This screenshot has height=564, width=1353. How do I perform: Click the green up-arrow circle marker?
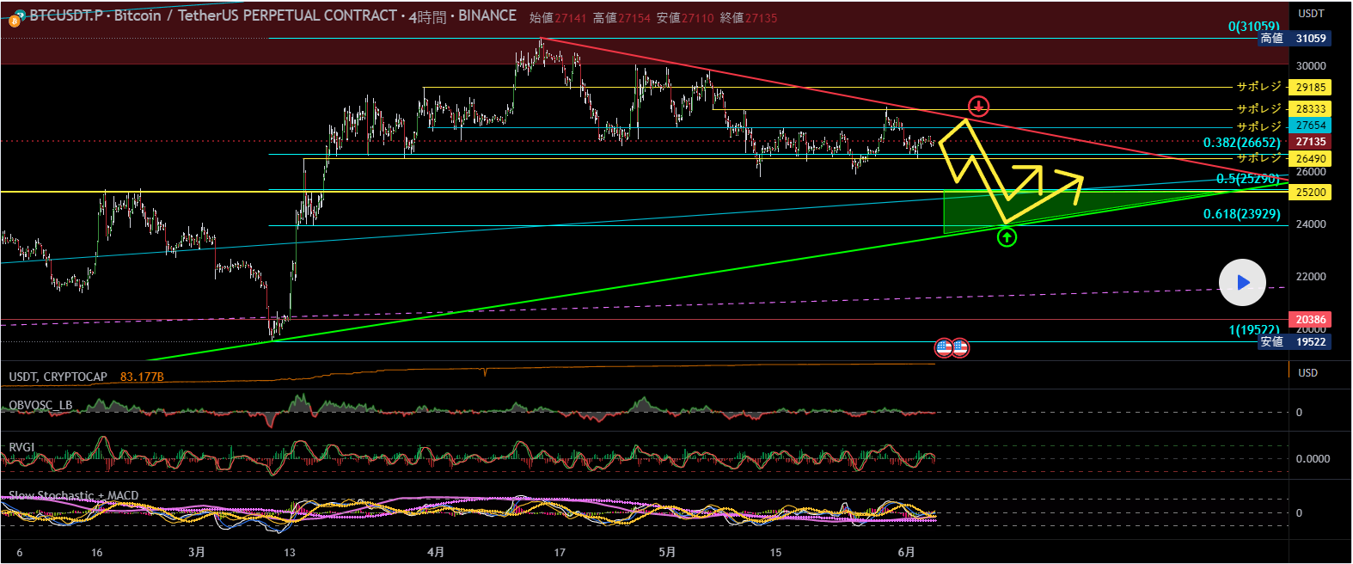tap(1007, 236)
